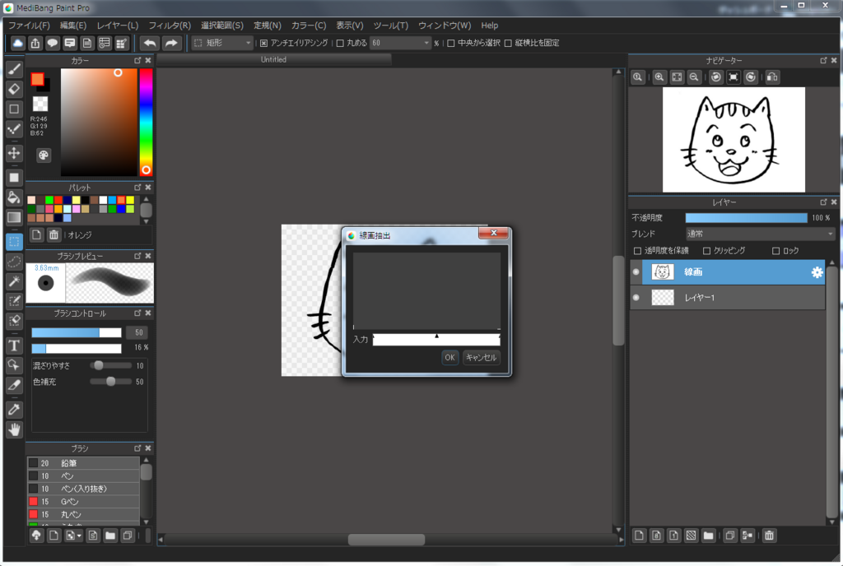Undock the レイヤー panel
This screenshot has height=566, width=843.
(823, 202)
